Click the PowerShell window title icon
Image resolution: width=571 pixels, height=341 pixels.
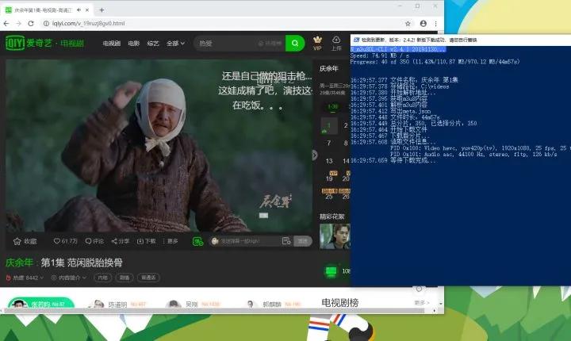[x=356, y=40]
